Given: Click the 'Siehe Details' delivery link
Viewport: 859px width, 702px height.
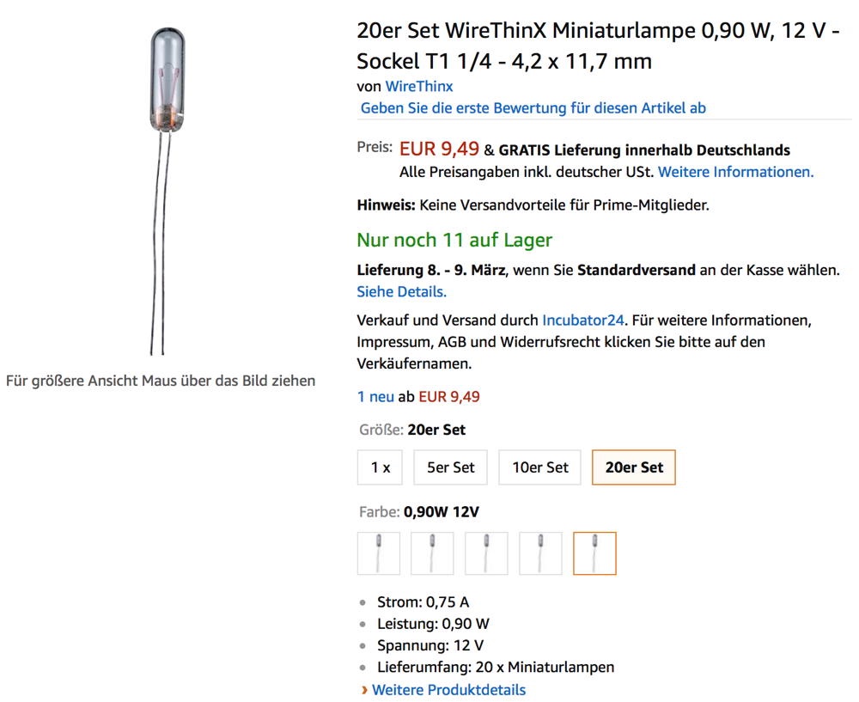Looking at the screenshot, I should [401, 291].
